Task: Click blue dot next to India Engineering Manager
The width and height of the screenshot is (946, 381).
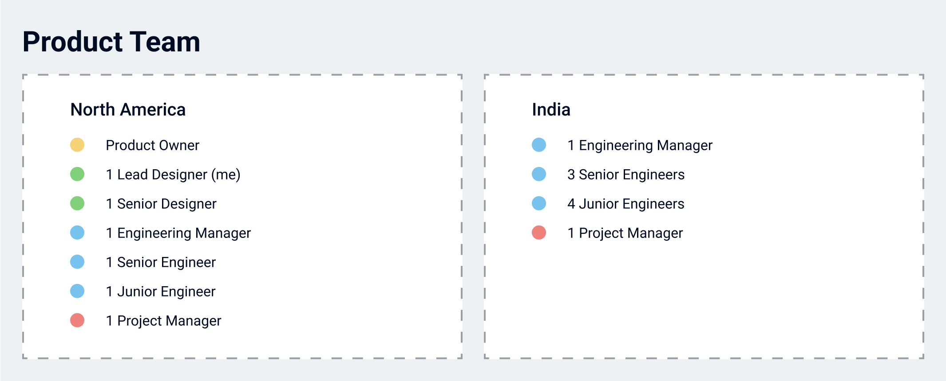Action: click(539, 145)
